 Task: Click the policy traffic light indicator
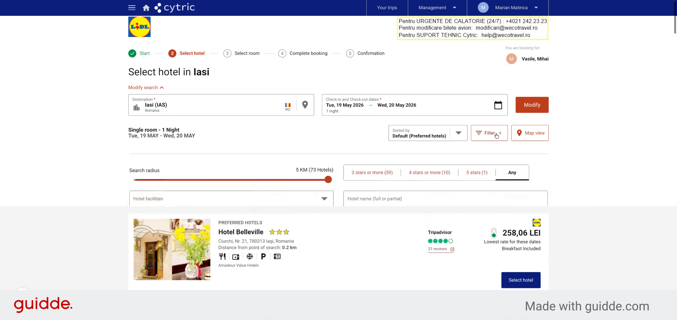coord(494,233)
